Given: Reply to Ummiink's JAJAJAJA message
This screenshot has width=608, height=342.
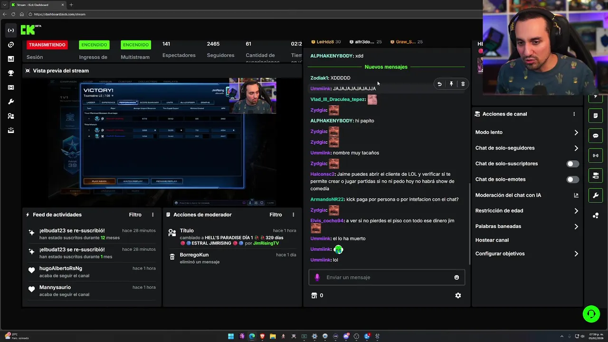Looking at the screenshot, I should coord(439,84).
